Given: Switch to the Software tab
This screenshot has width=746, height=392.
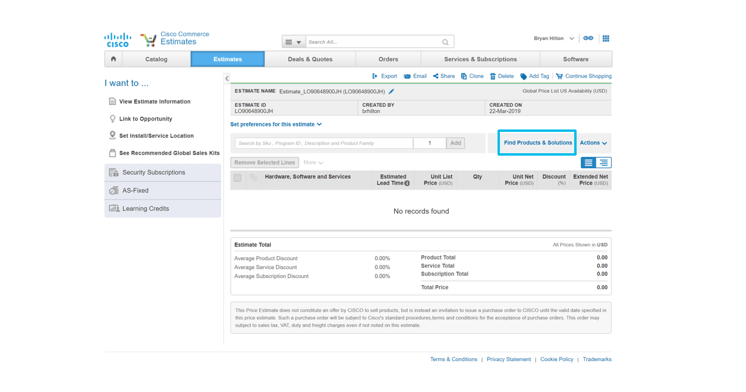Looking at the screenshot, I should (x=576, y=59).
